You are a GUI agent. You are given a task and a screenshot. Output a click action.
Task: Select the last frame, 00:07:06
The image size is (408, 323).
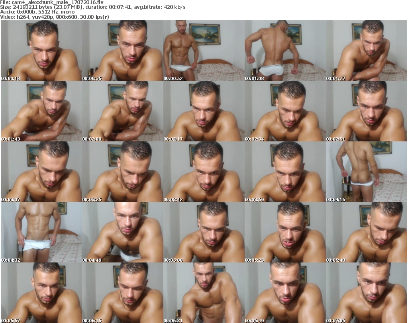367,293
